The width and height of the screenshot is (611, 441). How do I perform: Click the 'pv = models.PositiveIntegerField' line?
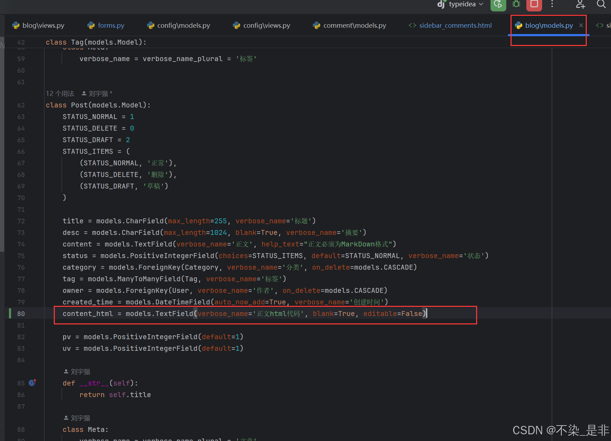153,337
